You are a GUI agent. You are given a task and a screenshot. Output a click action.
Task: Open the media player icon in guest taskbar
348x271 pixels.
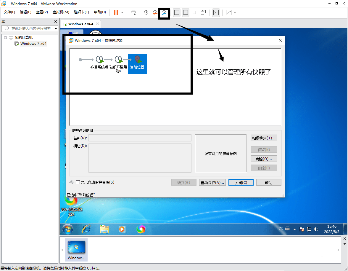coord(122,229)
